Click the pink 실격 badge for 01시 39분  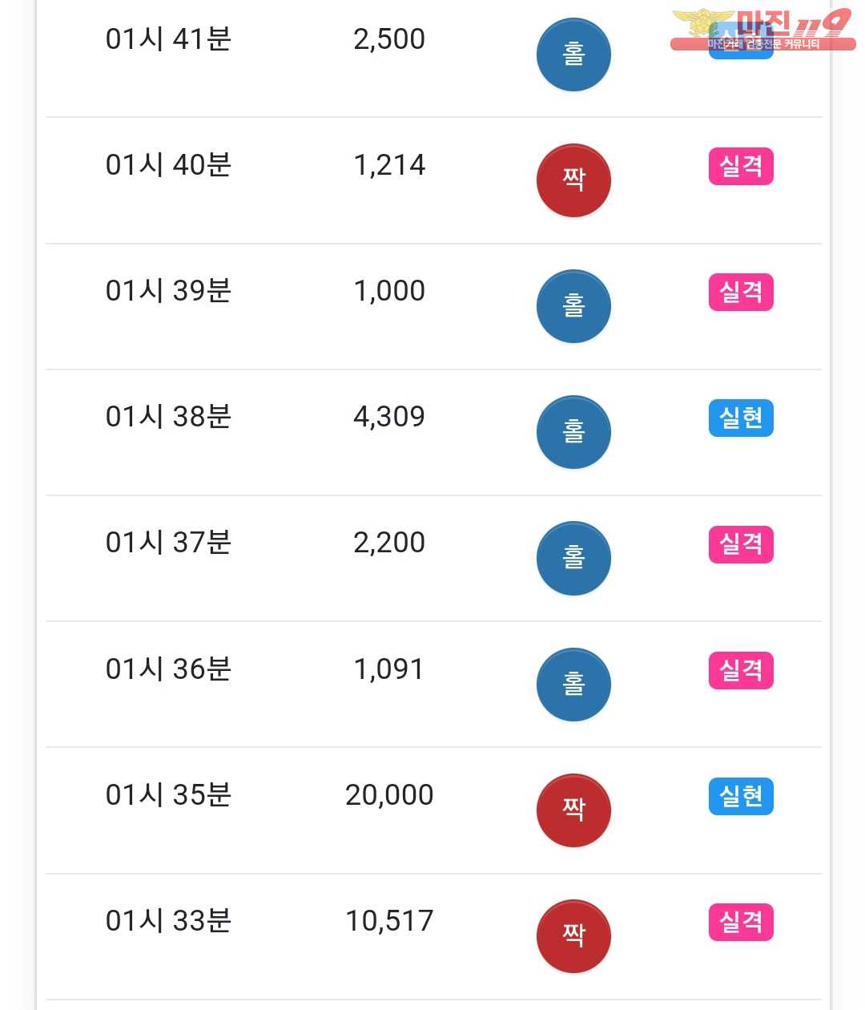pyautogui.click(x=741, y=292)
